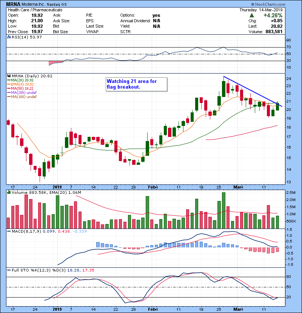Click the -1.5 tick on MACD axis

[290, 264]
